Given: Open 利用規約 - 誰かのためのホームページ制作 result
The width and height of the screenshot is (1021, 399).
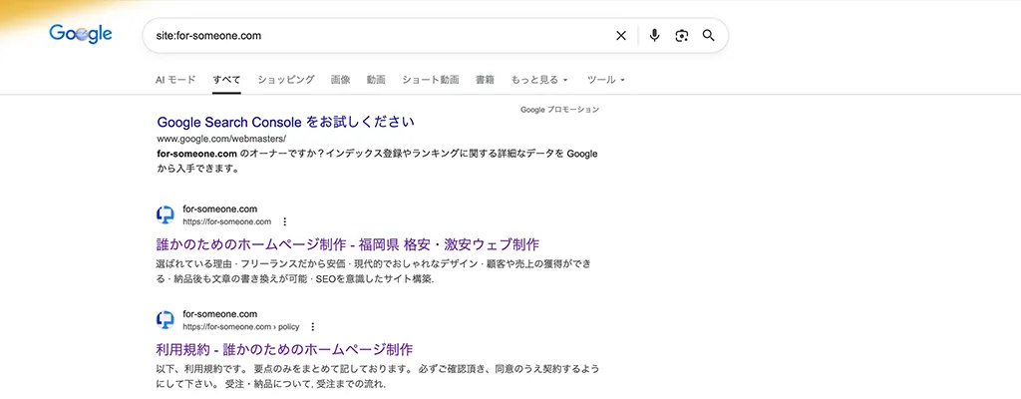Looking at the screenshot, I should [284, 349].
